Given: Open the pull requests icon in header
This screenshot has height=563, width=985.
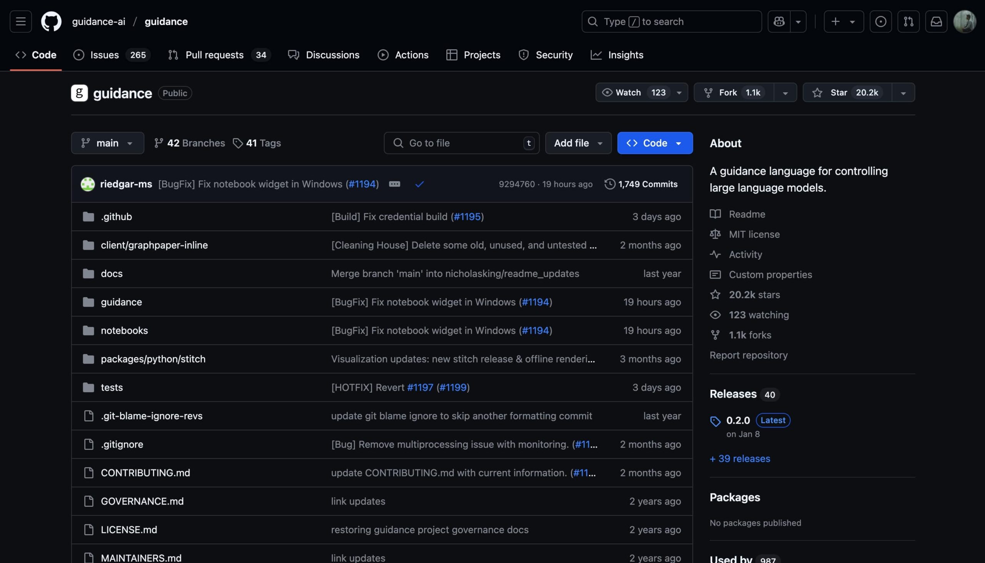Looking at the screenshot, I should pos(908,22).
